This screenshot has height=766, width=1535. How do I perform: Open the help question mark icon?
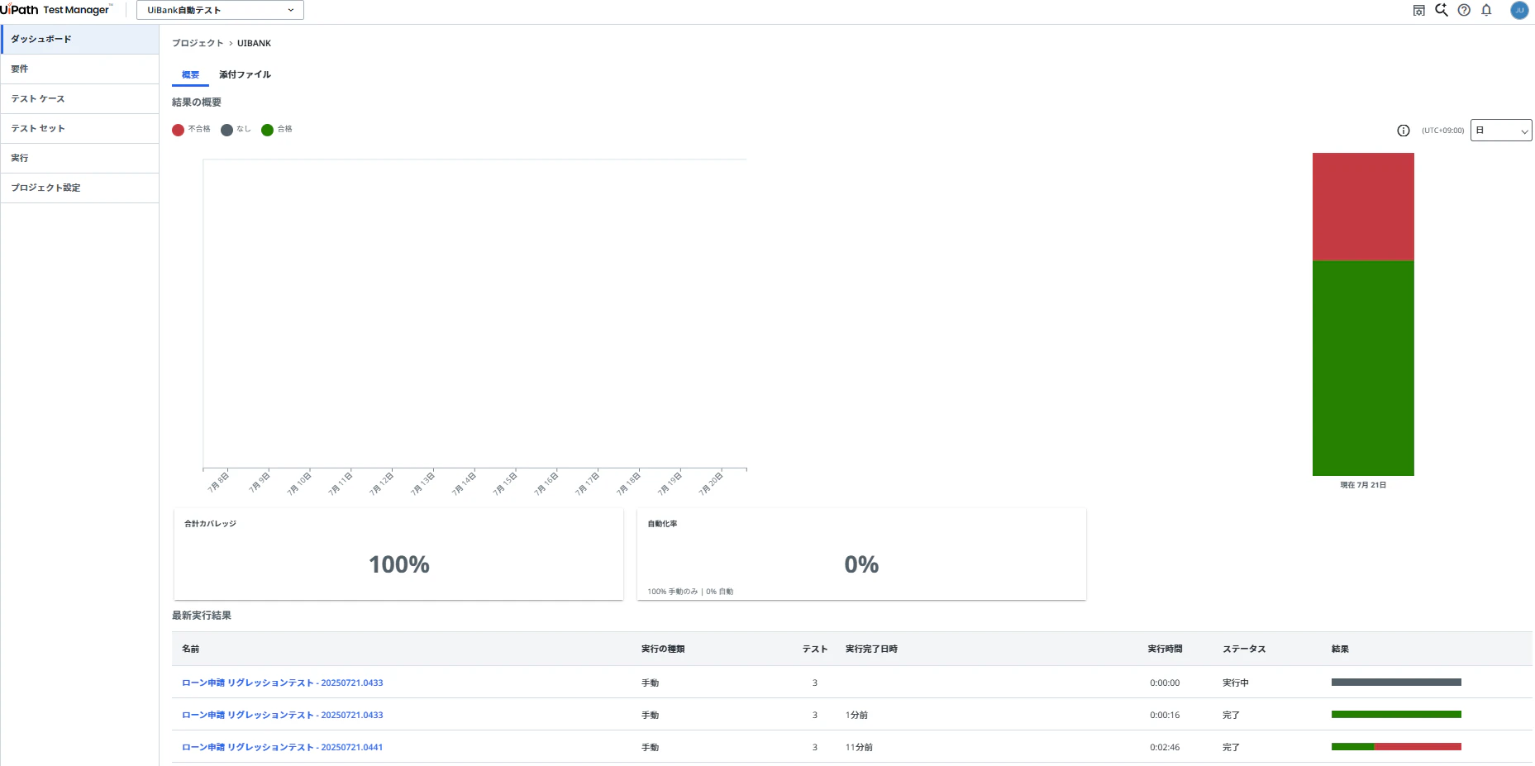click(x=1464, y=11)
